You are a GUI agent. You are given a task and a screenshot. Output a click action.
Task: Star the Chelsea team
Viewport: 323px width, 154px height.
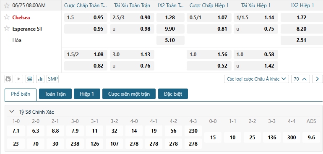click(x=7, y=17)
